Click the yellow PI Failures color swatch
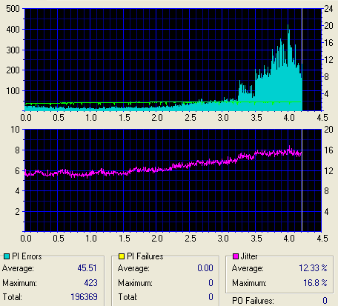The image size is (338, 306). [122, 256]
